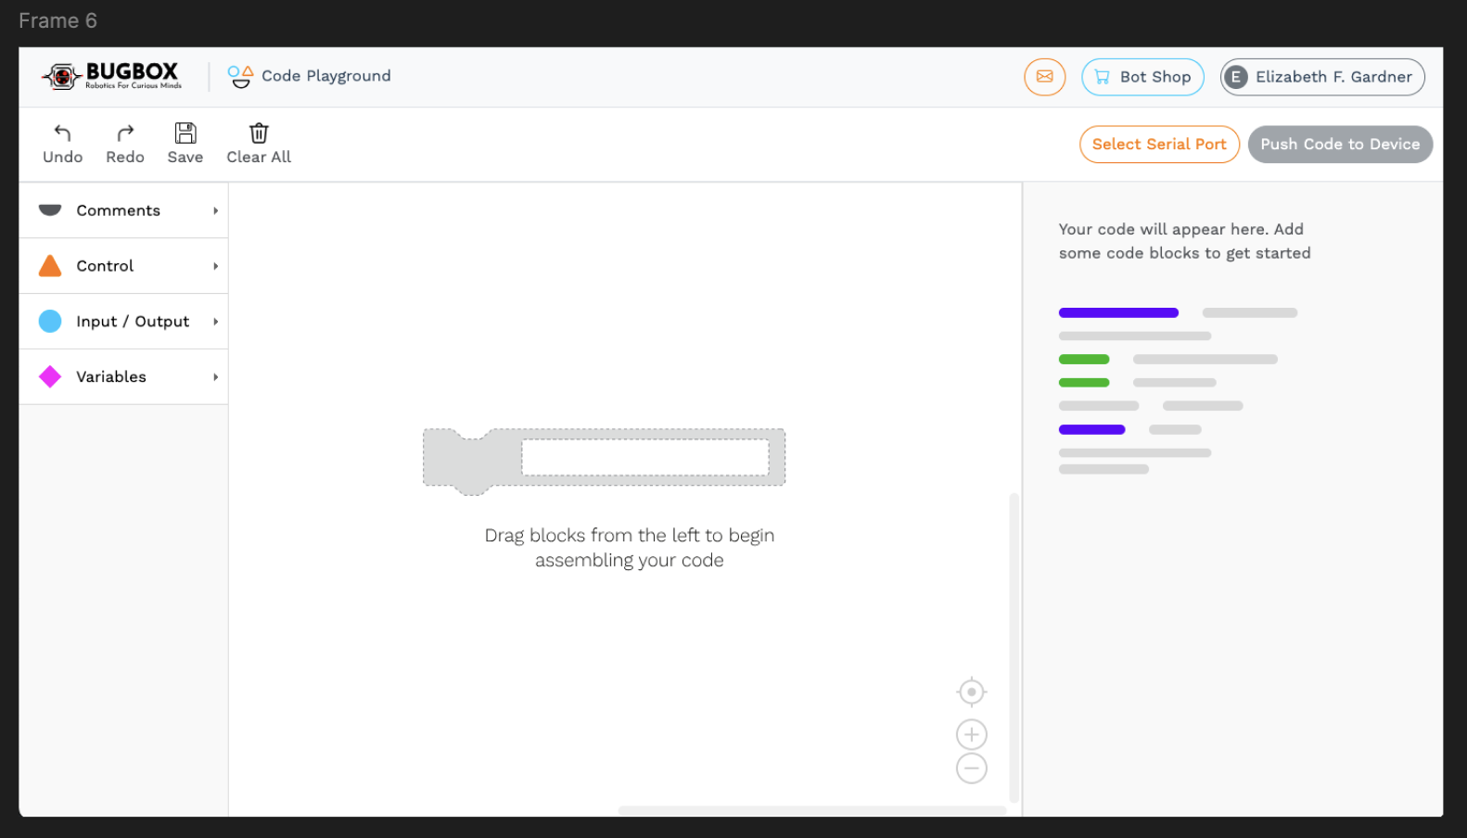Viewport: 1467px width, 838px height.
Task: Open the Bot Shop link
Action: pos(1142,77)
